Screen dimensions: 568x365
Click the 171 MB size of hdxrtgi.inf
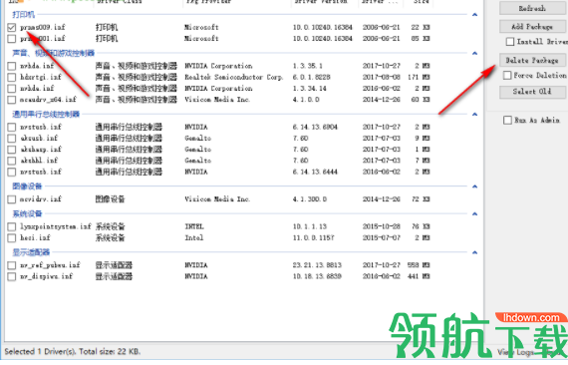pyautogui.click(x=419, y=77)
